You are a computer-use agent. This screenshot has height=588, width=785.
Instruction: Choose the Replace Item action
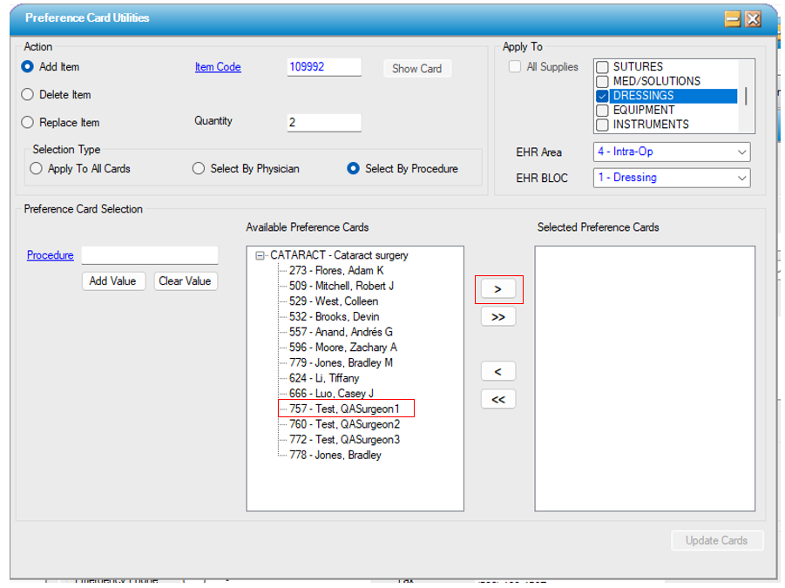(27, 123)
